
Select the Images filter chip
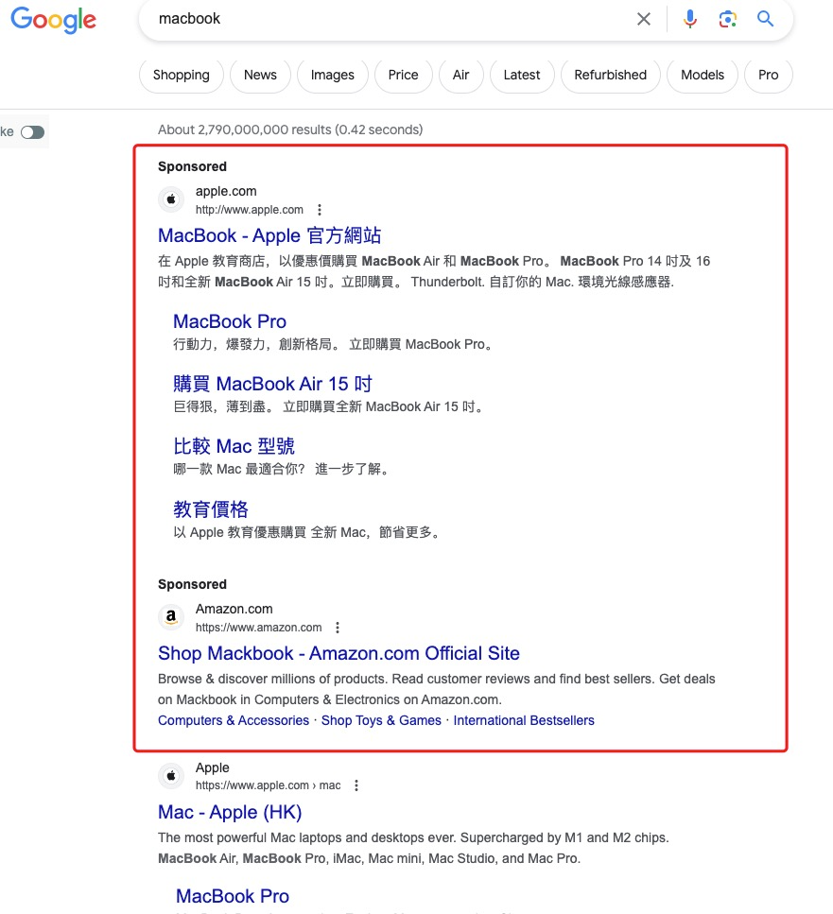coord(332,76)
